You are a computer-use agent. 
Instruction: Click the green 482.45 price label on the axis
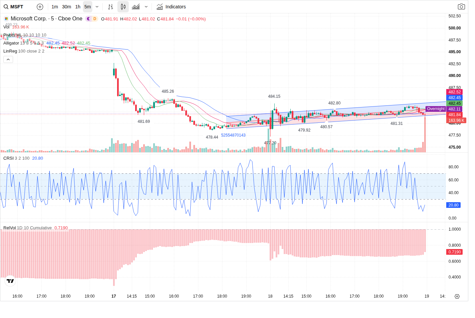click(x=455, y=103)
